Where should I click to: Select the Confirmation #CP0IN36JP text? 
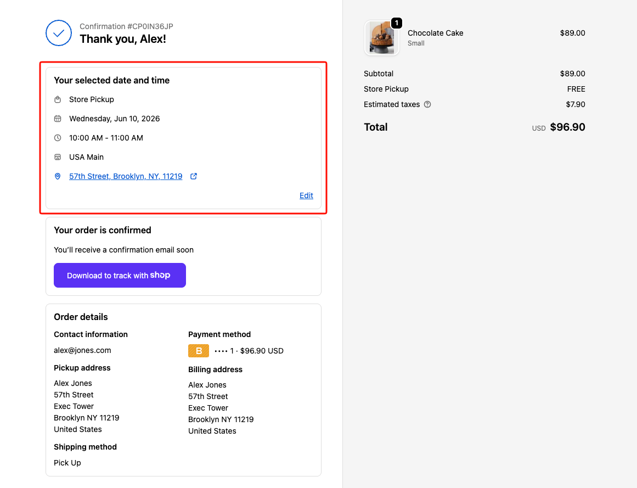tap(126, 26)
